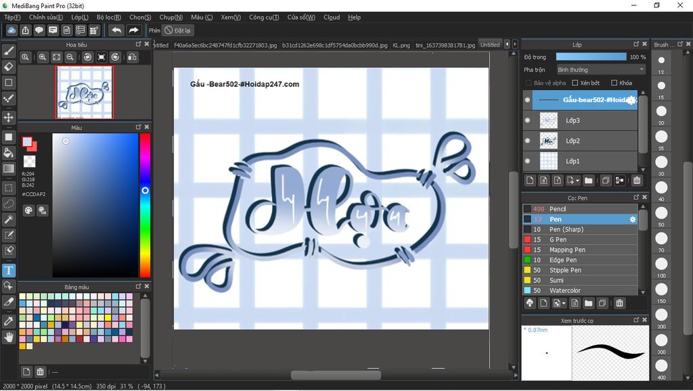Click fit-to-window icon in Navigator
Image resolution: width=693 pixels, height=391 pixels.
pos(57,57)
